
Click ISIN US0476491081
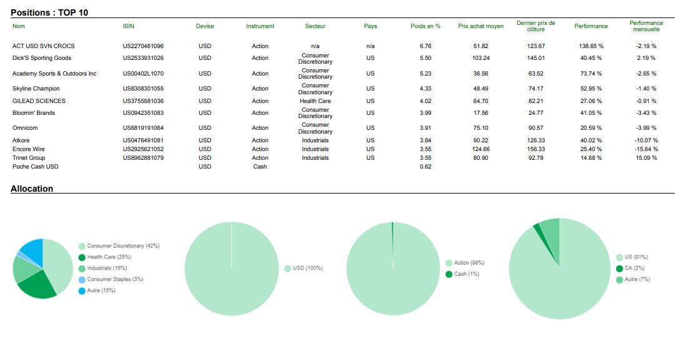point(143,140)
